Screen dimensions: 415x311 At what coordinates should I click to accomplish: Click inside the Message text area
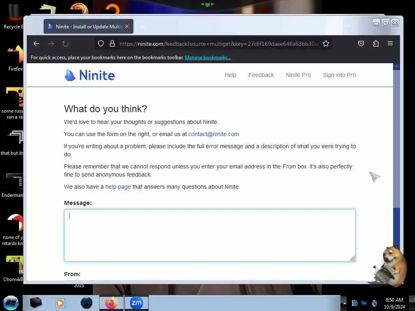[210, 235]
